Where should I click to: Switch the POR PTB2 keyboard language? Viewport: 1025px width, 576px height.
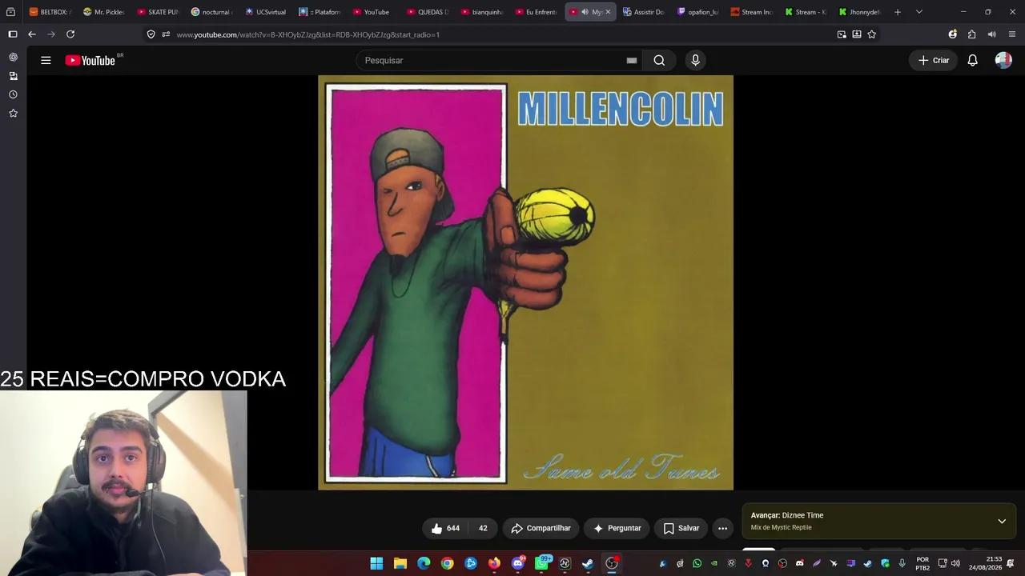coord(922,563)
